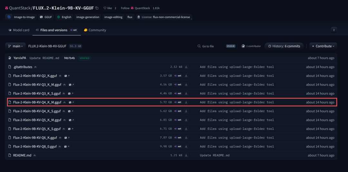The image size is (348, 172).
Task: Open GGUF viewer for Q5_K_M file
Action: click(71, 120)
